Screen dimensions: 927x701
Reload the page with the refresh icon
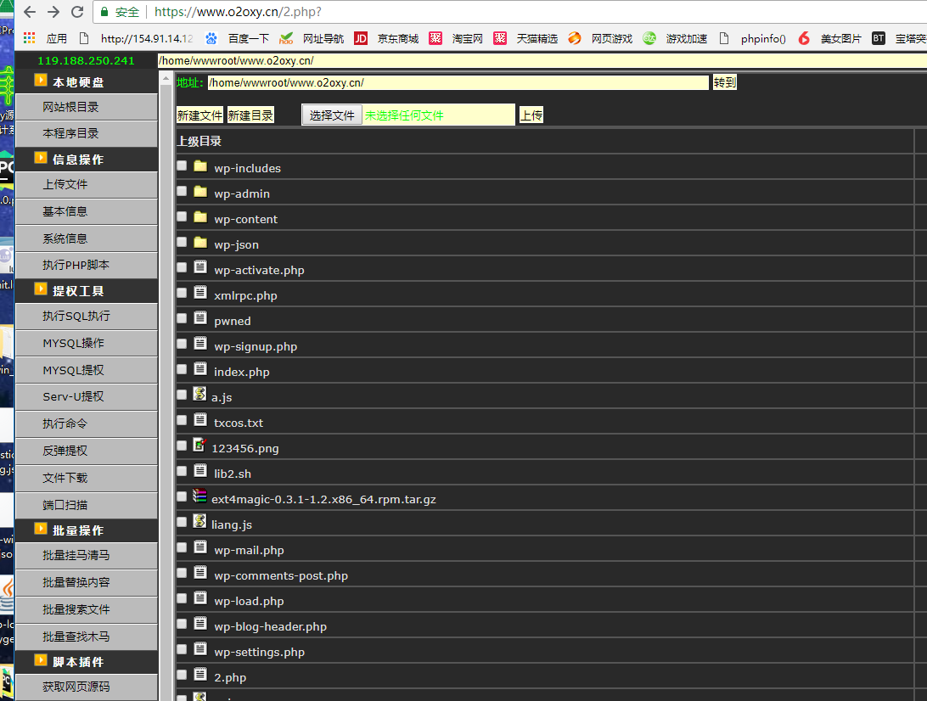(77, 12)
